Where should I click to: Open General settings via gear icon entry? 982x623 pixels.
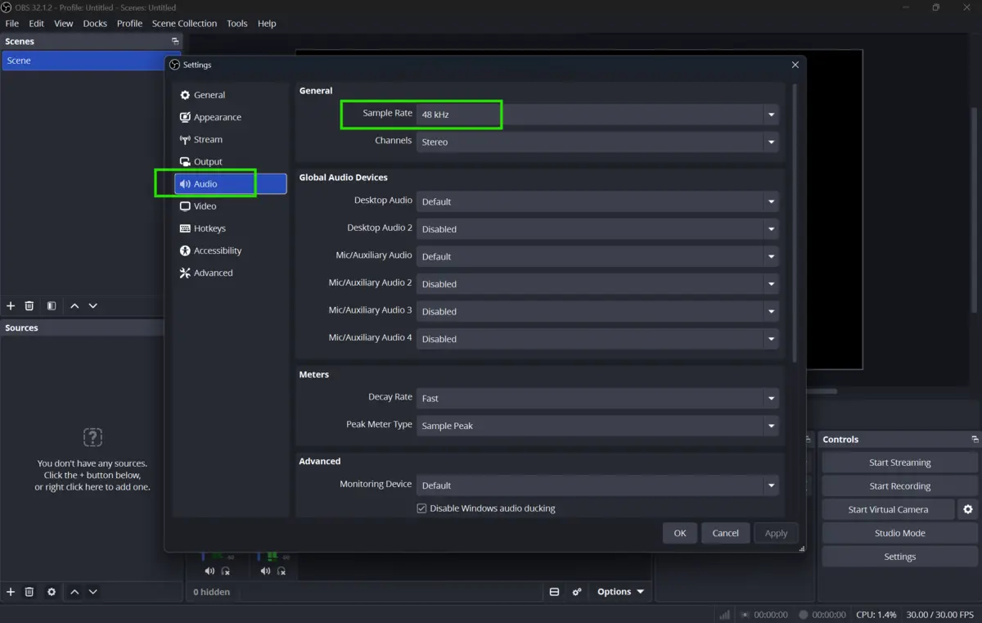pyautogui.click(x=231, y=95)
